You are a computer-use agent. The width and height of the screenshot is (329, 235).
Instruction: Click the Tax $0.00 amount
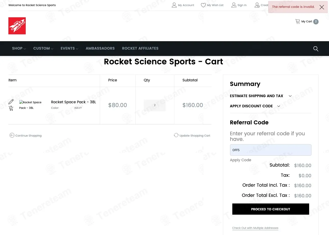[x=305, y=176]
